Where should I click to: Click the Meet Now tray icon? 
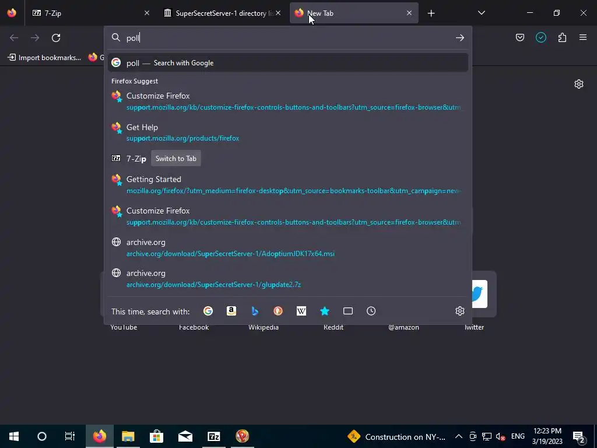pos(473,436)
